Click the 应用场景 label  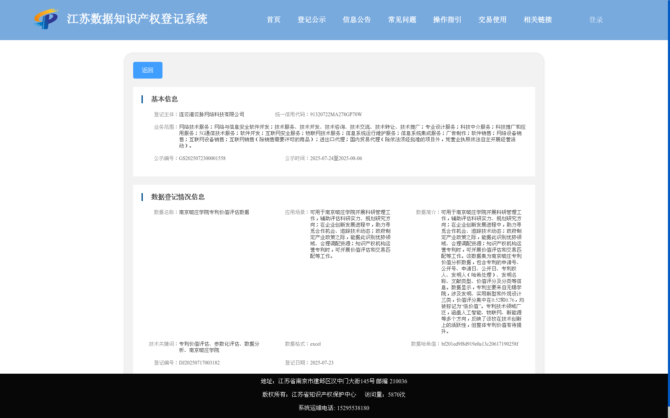(x=297, y=212)
